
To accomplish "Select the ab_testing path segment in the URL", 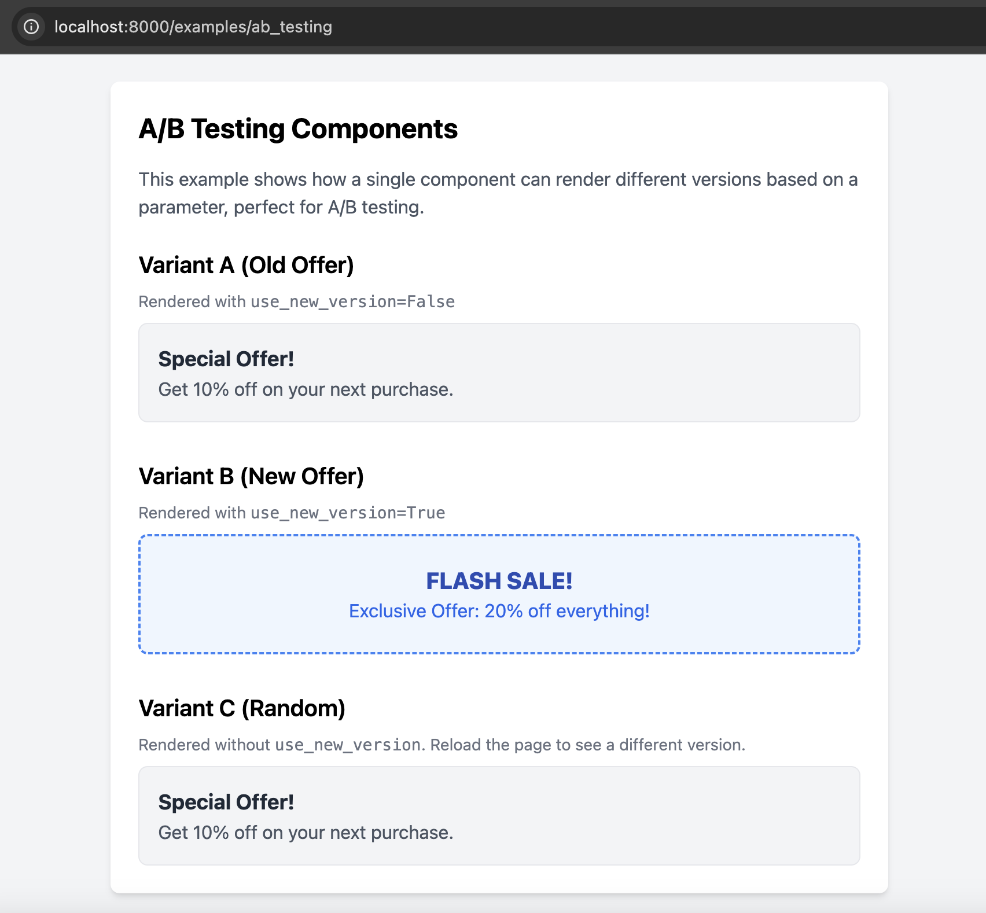I will [291, 27].
